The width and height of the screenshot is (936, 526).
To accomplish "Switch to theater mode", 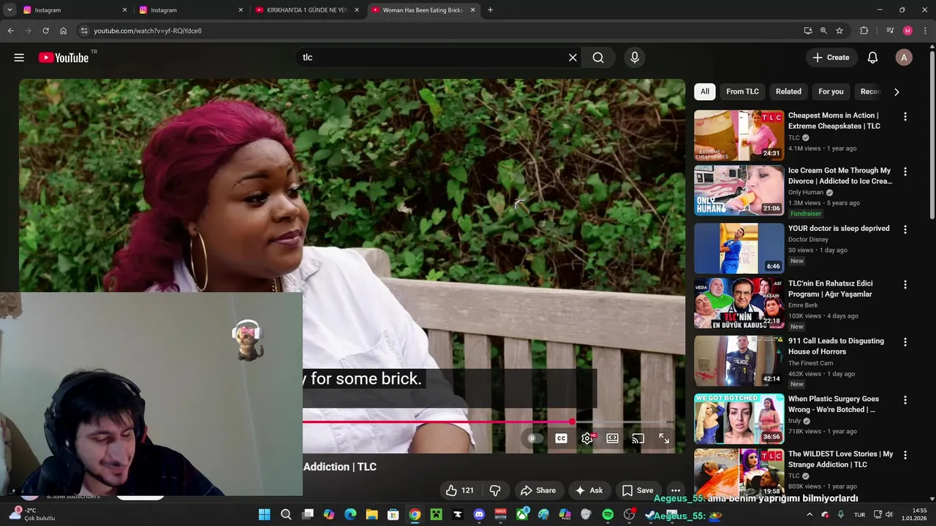I will click(x=612, y=438).
